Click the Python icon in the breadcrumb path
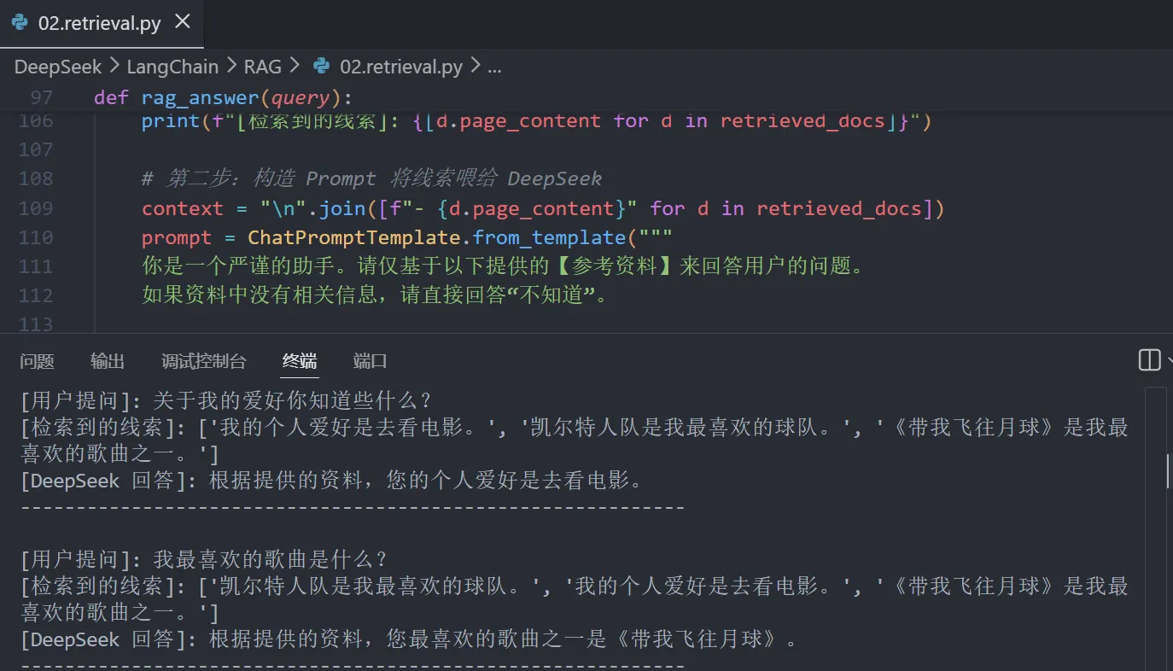 pyautogui.click(x=321, y=66)
